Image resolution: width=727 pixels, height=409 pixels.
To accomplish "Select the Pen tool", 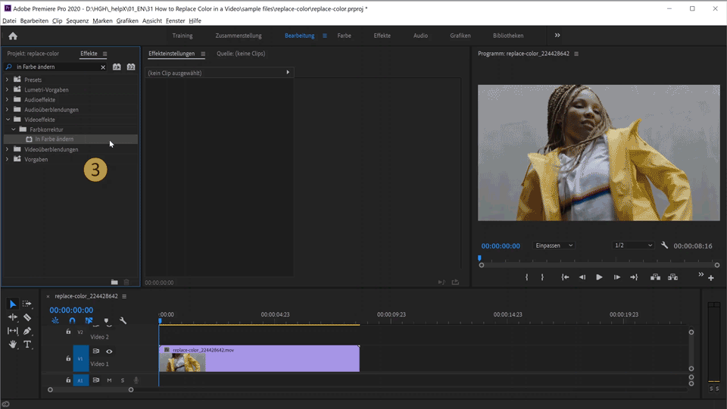I will 27,331.
